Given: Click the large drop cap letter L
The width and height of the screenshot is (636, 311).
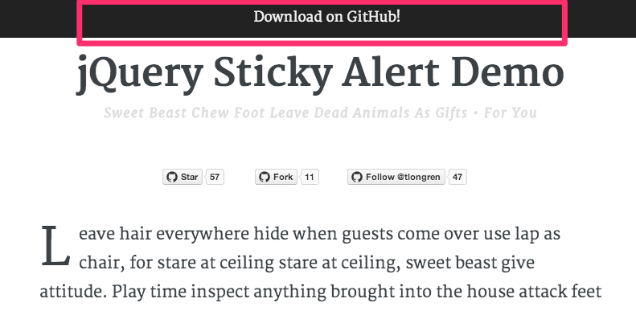Looking at the screenshot, I should point(55,246).
